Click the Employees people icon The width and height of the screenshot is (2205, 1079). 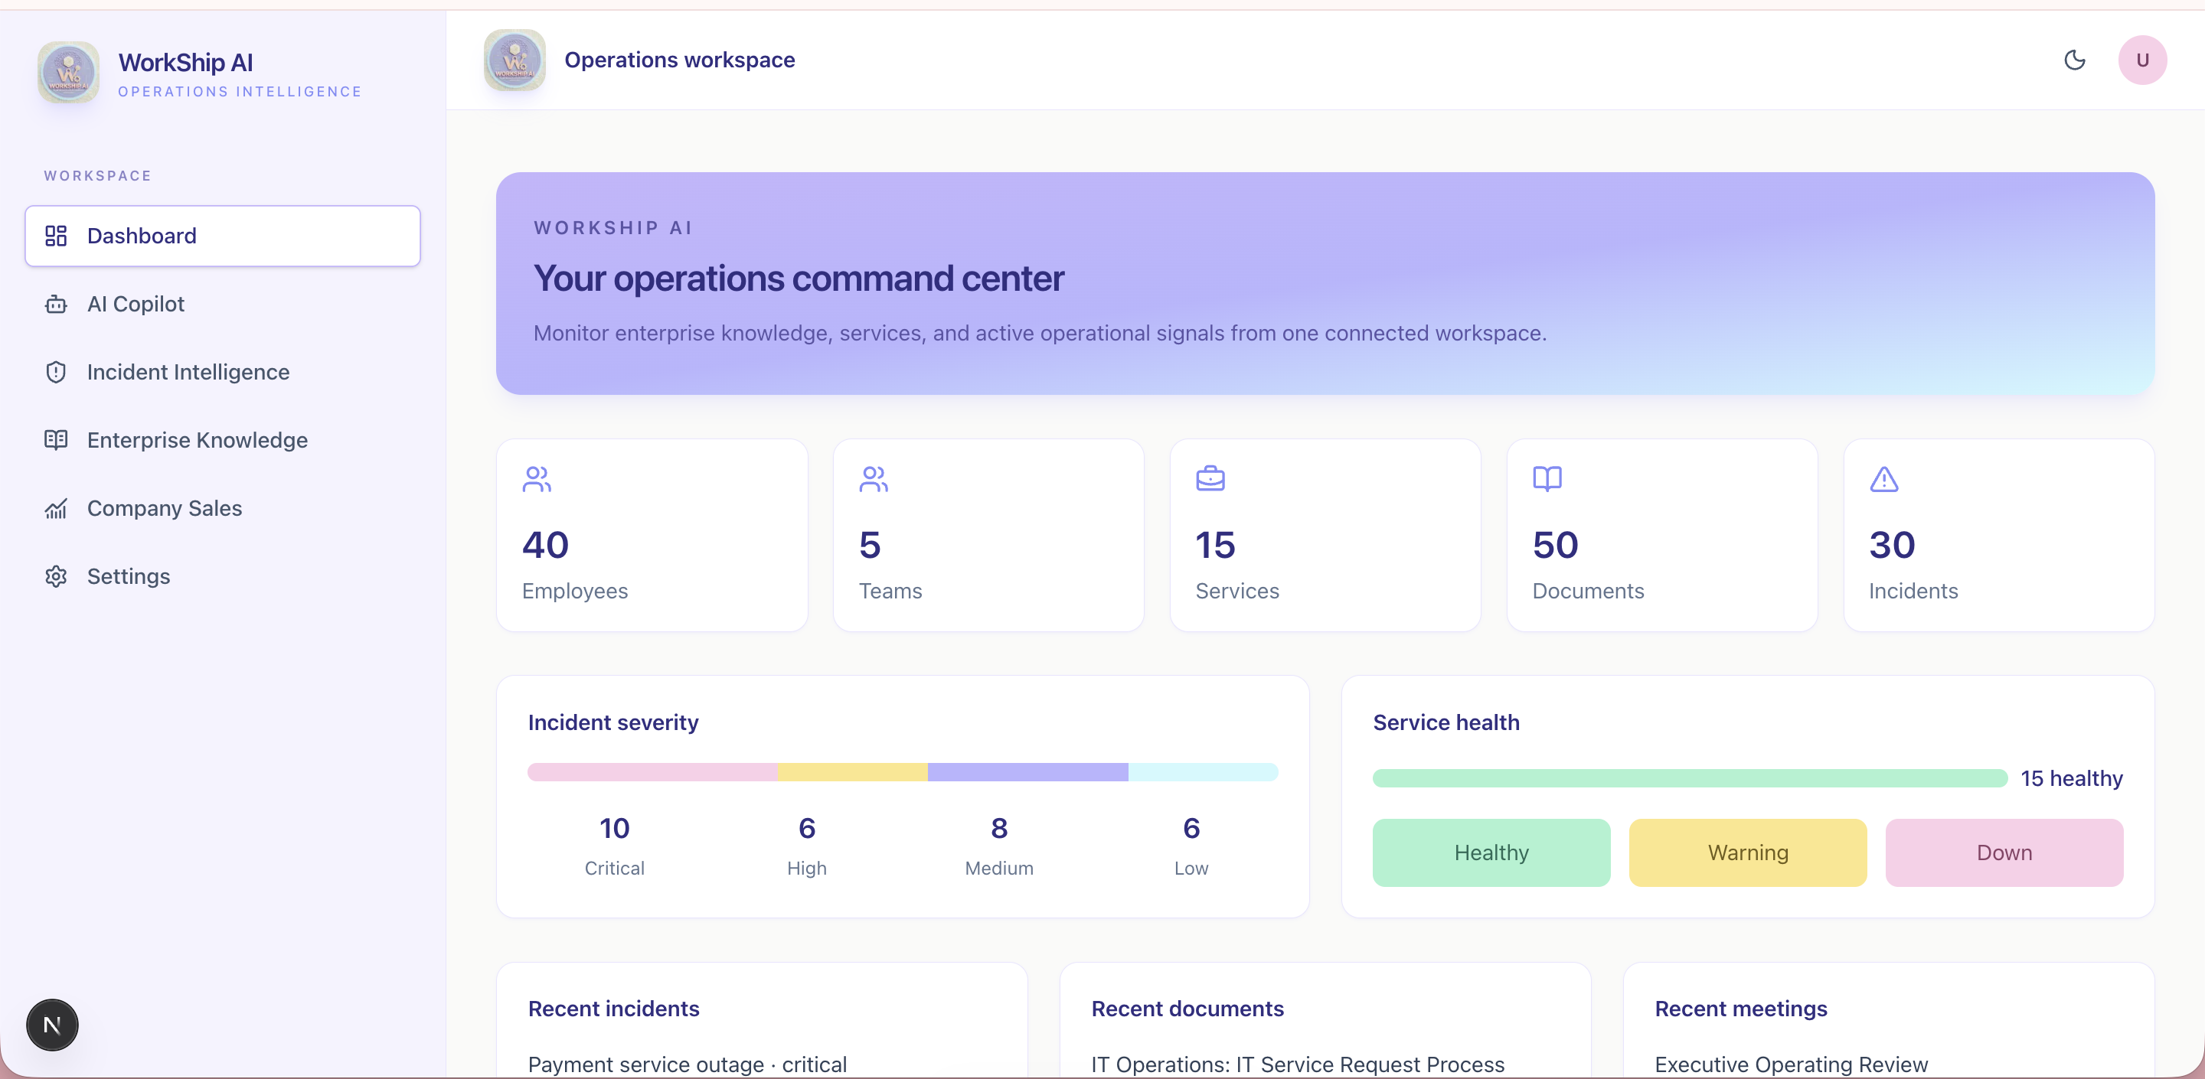pos(537,479)
